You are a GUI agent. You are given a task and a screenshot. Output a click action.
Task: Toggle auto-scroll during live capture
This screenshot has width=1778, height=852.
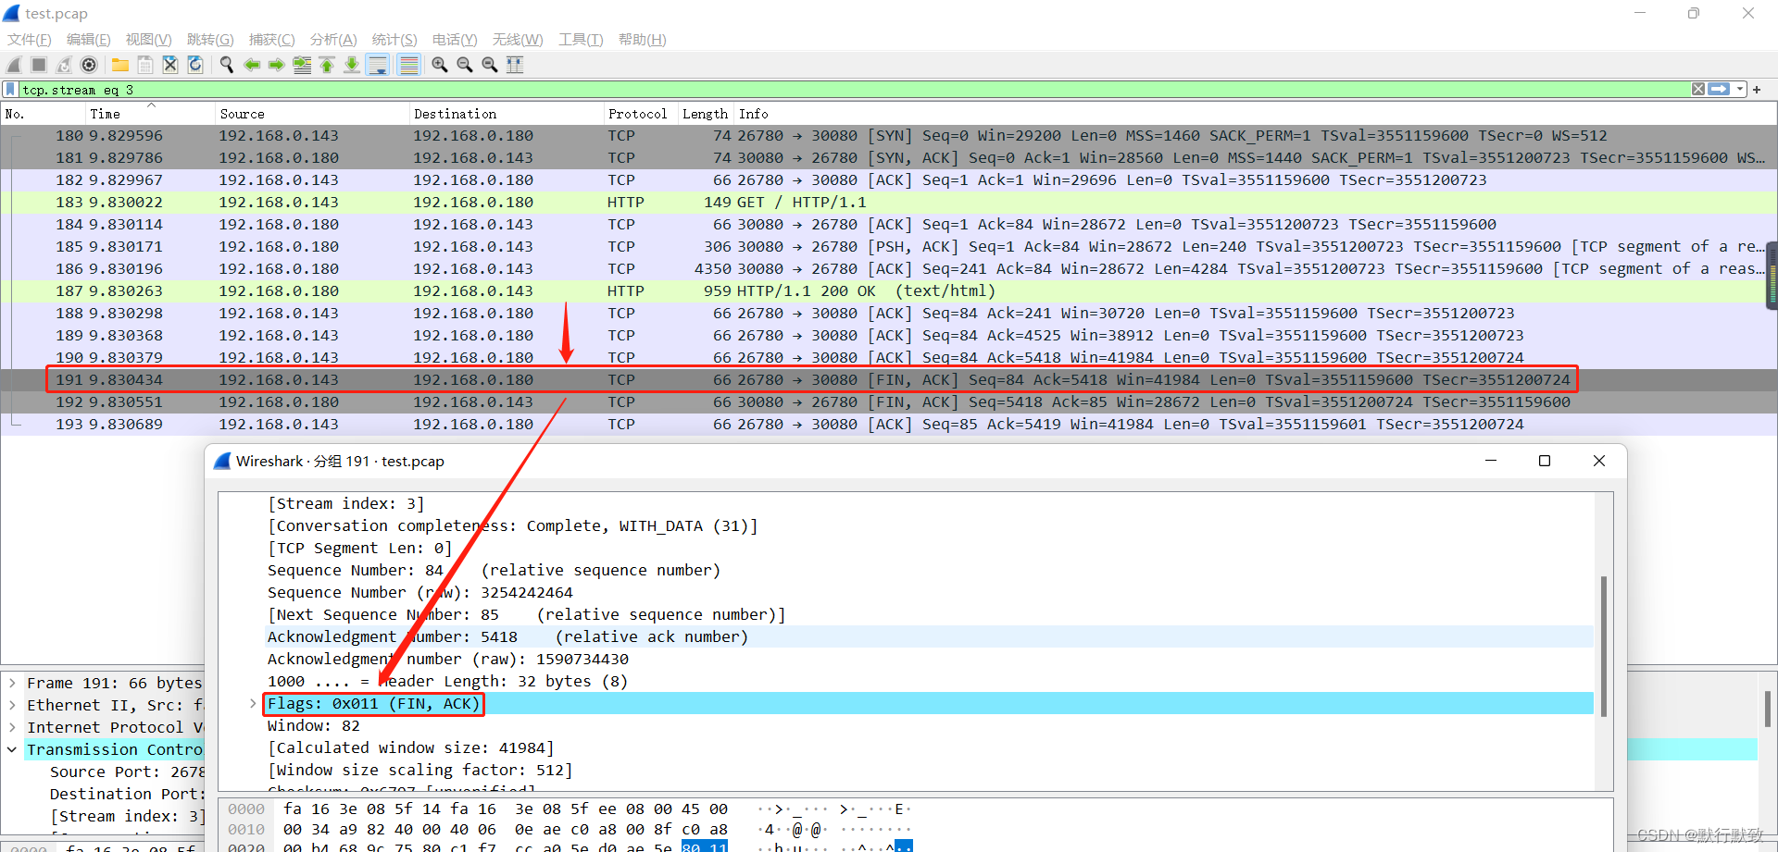378,65
